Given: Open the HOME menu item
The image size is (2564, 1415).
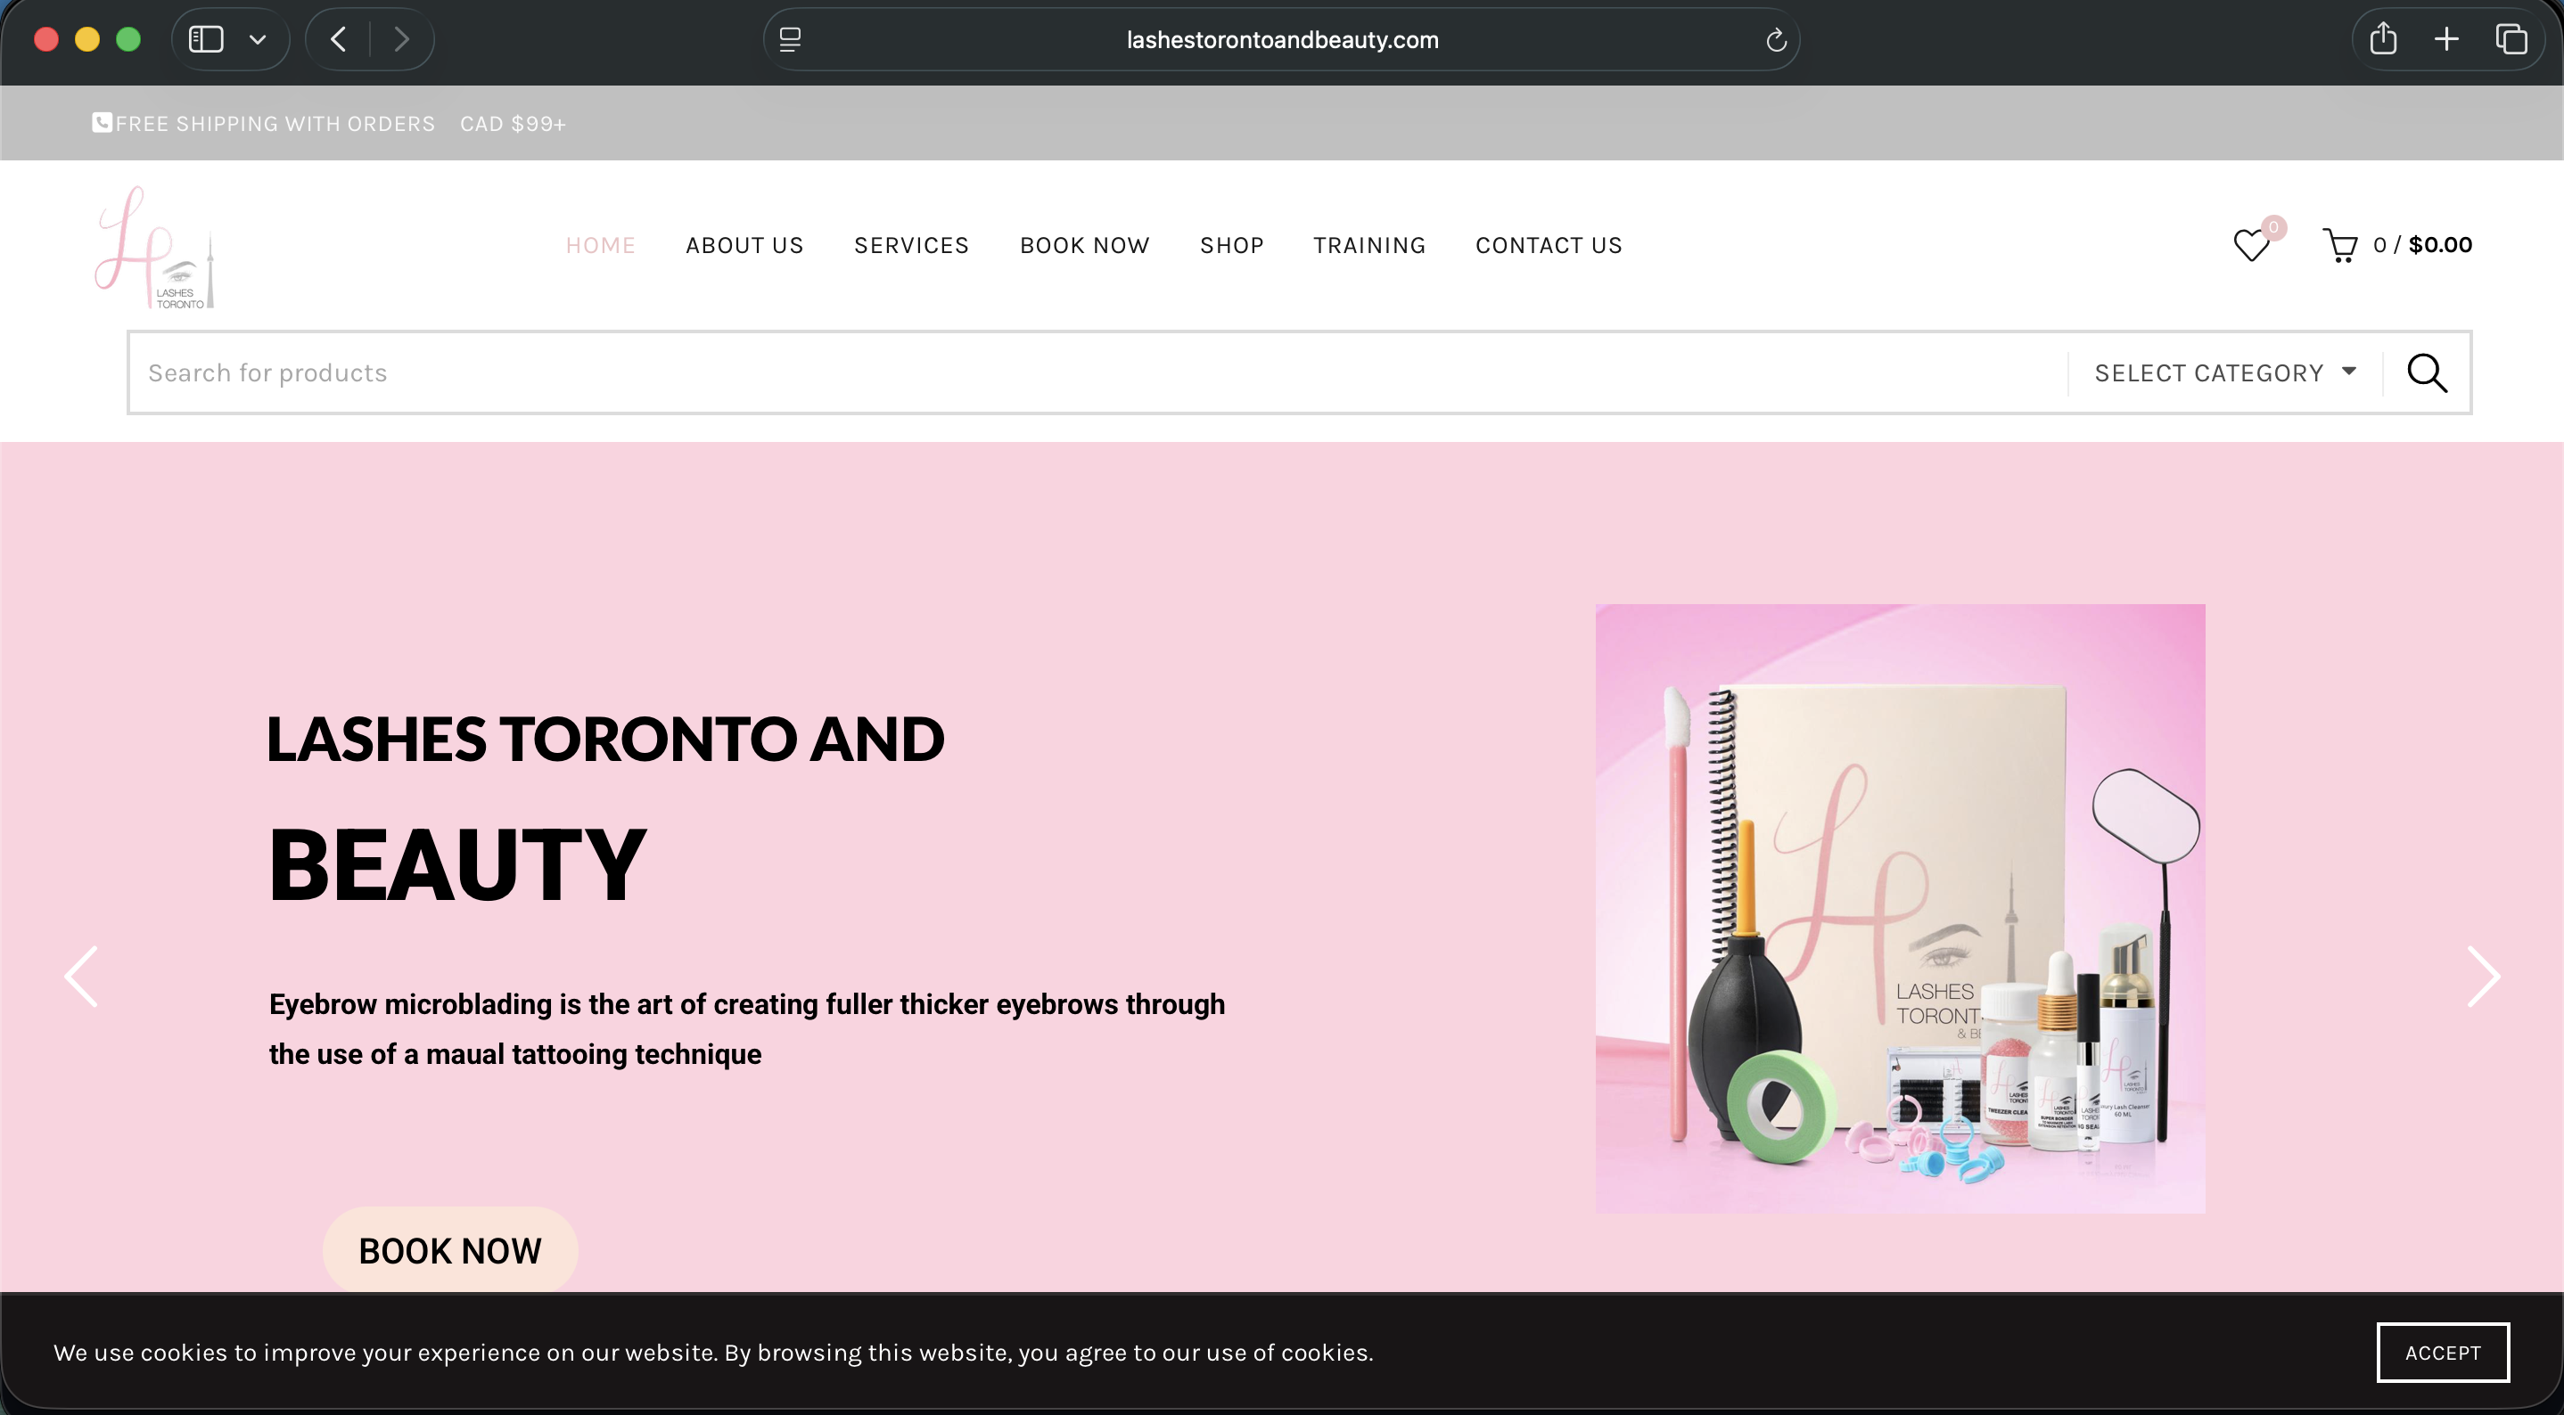Looking at the screenshot, I should 600,245.
